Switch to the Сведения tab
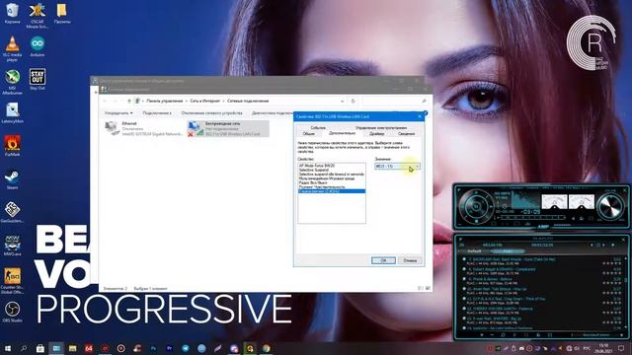The image size is (632, 355). point(406,133)
